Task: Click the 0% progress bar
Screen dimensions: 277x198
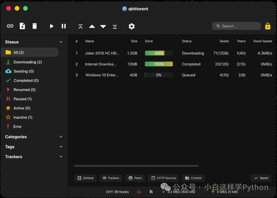Action: pyautogui.click(x=159, y=75)
